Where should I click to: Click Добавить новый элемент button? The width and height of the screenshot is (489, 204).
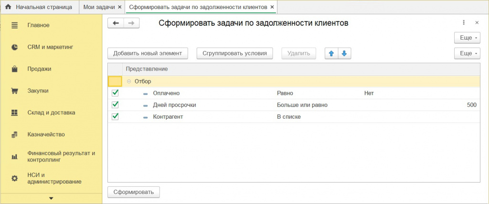tap(148, 53)
